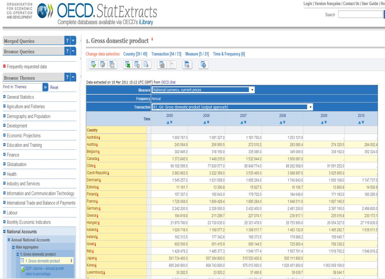Click the Login link
The height and width of the screenshot is (279, 385).
click(x=308, y=3)
